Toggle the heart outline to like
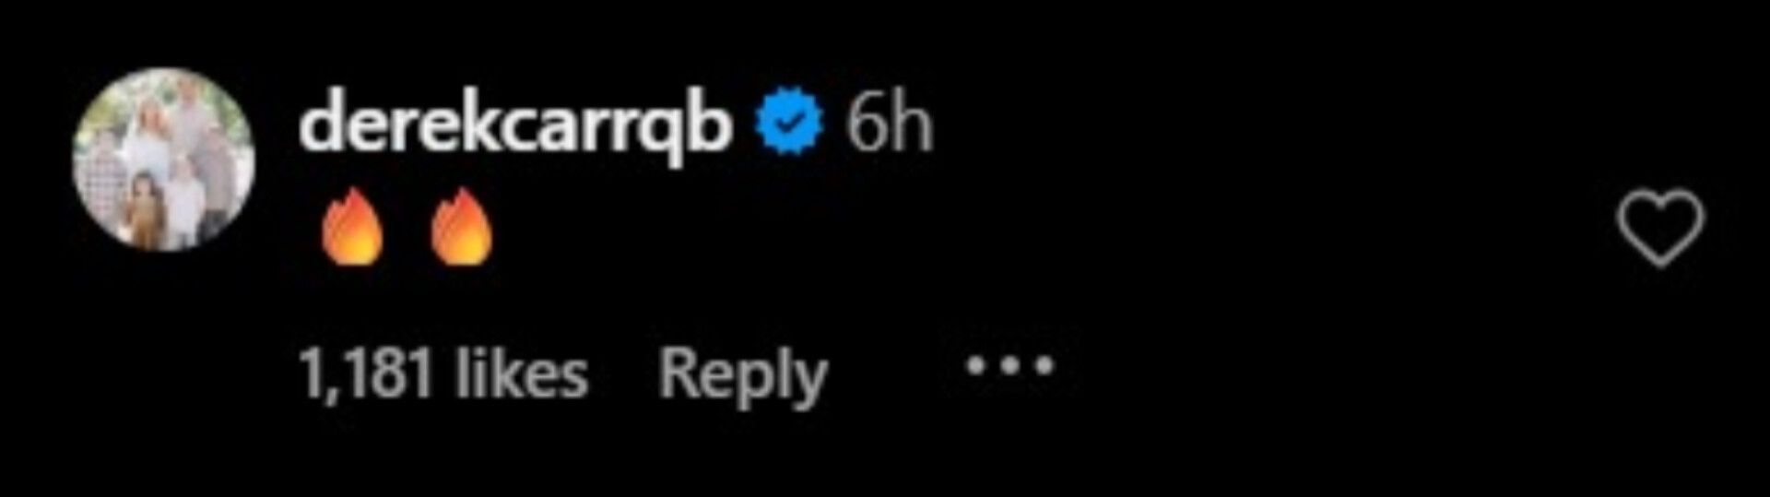1770x497 pixels. [x=1660, y=228]
